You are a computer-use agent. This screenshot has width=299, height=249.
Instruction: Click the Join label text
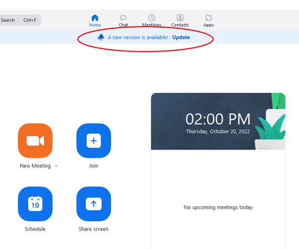click(93, 166)
